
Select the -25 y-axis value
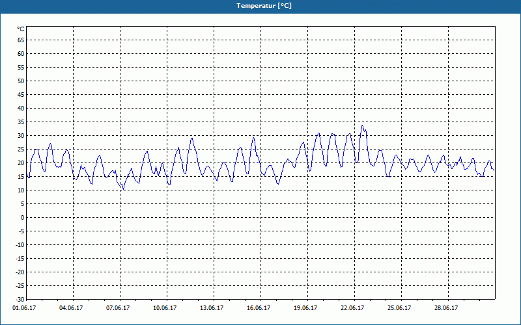click(x=20, y=285)
